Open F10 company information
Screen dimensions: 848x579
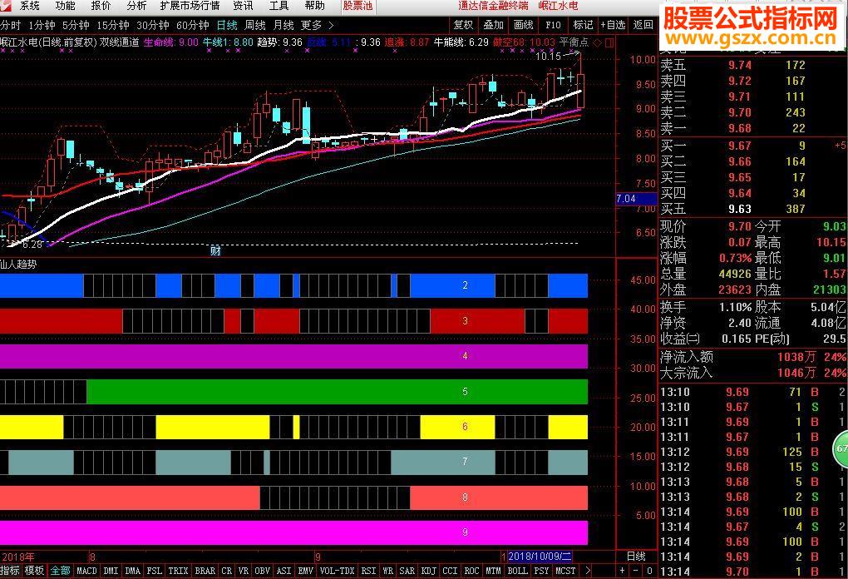[x=553, y=25]
